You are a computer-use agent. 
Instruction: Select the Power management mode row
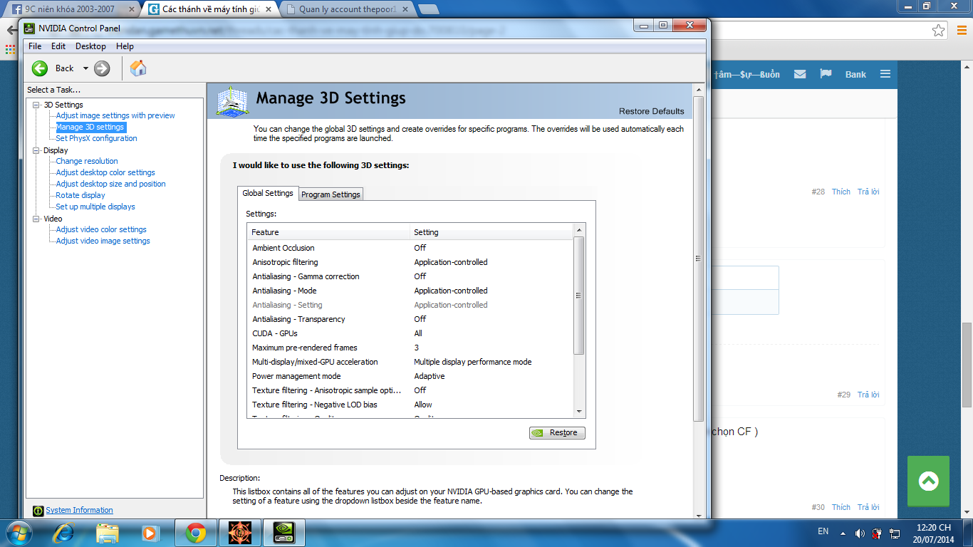[x=410, y=376]
